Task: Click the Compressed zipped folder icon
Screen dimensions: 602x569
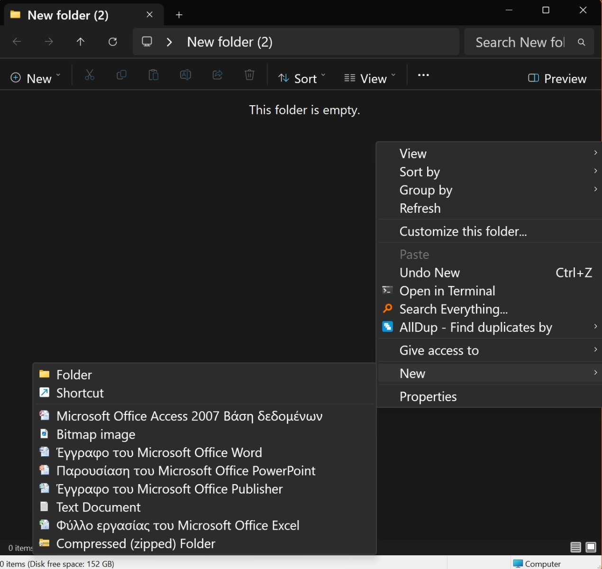Action: coord(44,543)
